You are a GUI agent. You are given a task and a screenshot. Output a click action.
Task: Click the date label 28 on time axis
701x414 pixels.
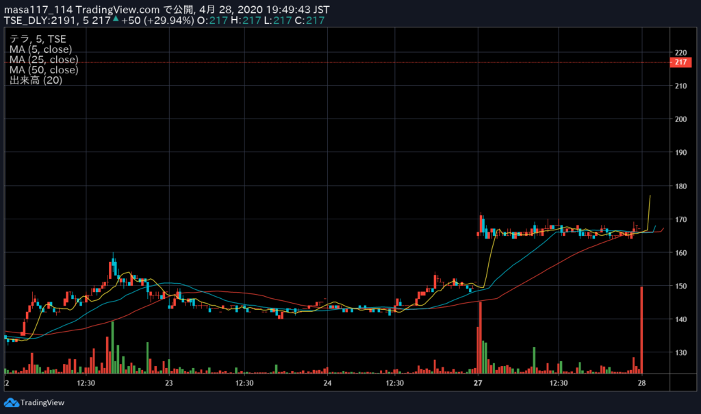tap(641, 383)
